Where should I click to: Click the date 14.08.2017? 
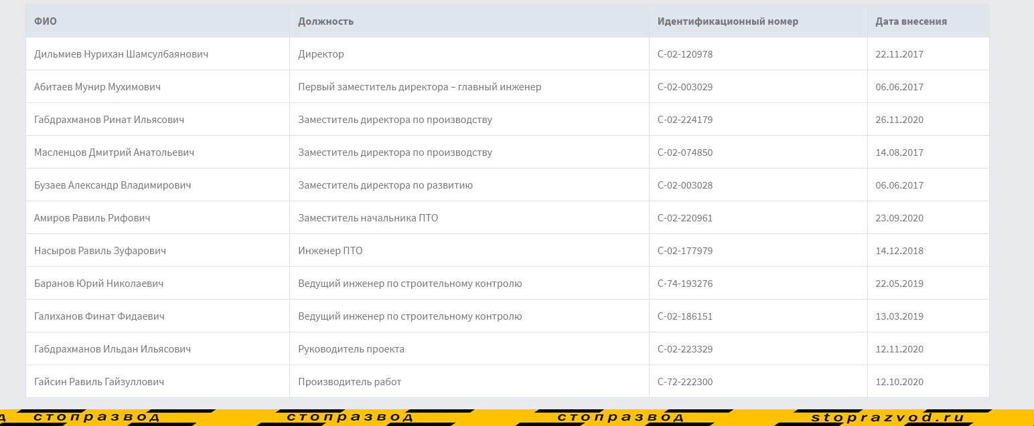899,152
